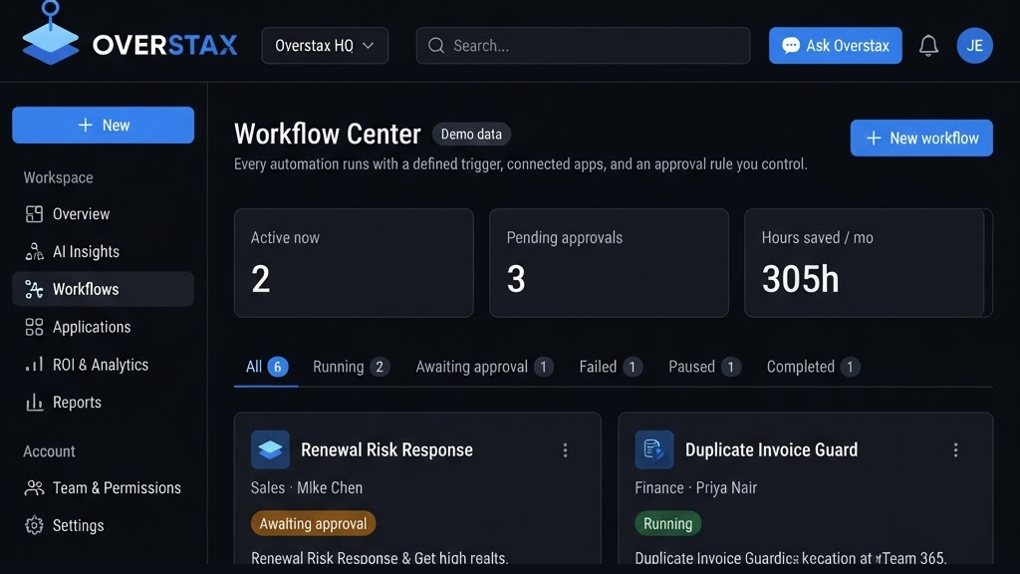Click the Running status badge on the Duplicate Invoice Guard card

(x=668, y=524)
